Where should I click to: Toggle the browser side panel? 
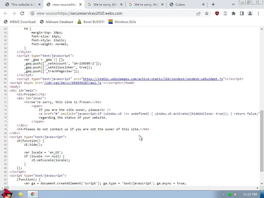242,13
